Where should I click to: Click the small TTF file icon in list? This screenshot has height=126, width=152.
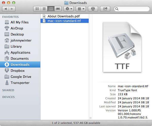pyautogui.click(x=44, y=21)
